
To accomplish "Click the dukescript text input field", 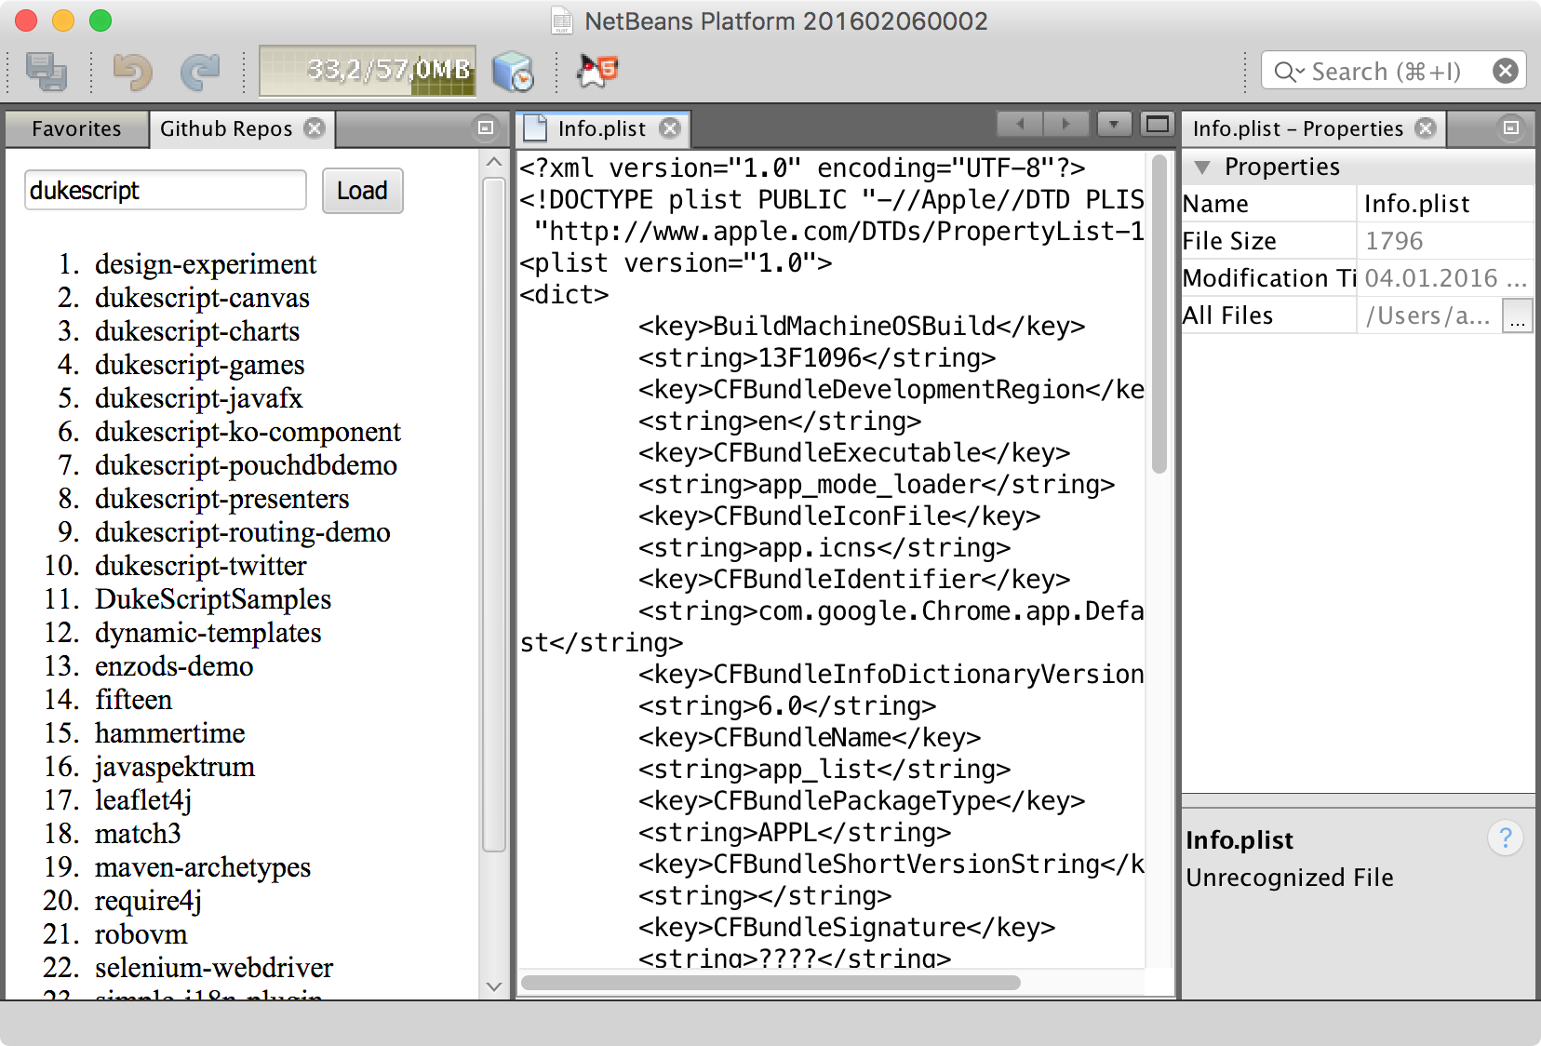I will (x=165, y=191).
